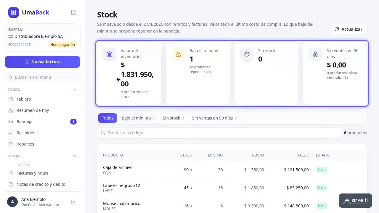The height and width of the screenshot is (213, 379).
Task: Click the Sin ventas en 90 días icon
Action: coord(316,54)
